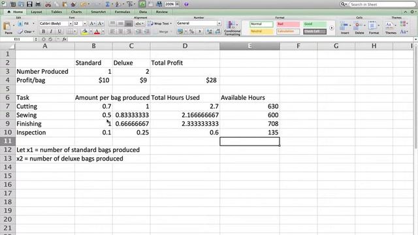Click the Percent style icon
This screenshot has width=418, height=235.
[x=191, y=31]
